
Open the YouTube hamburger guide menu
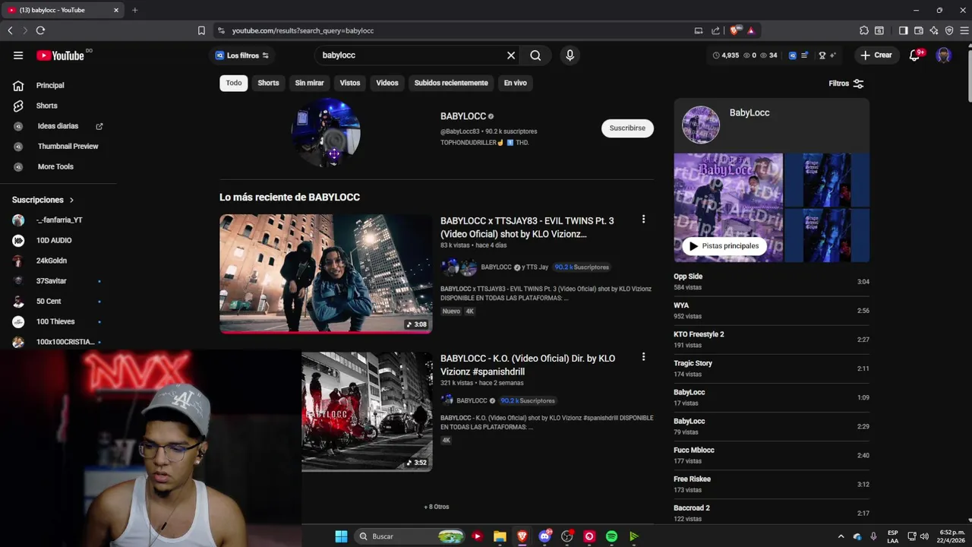[x=18, y=55]
